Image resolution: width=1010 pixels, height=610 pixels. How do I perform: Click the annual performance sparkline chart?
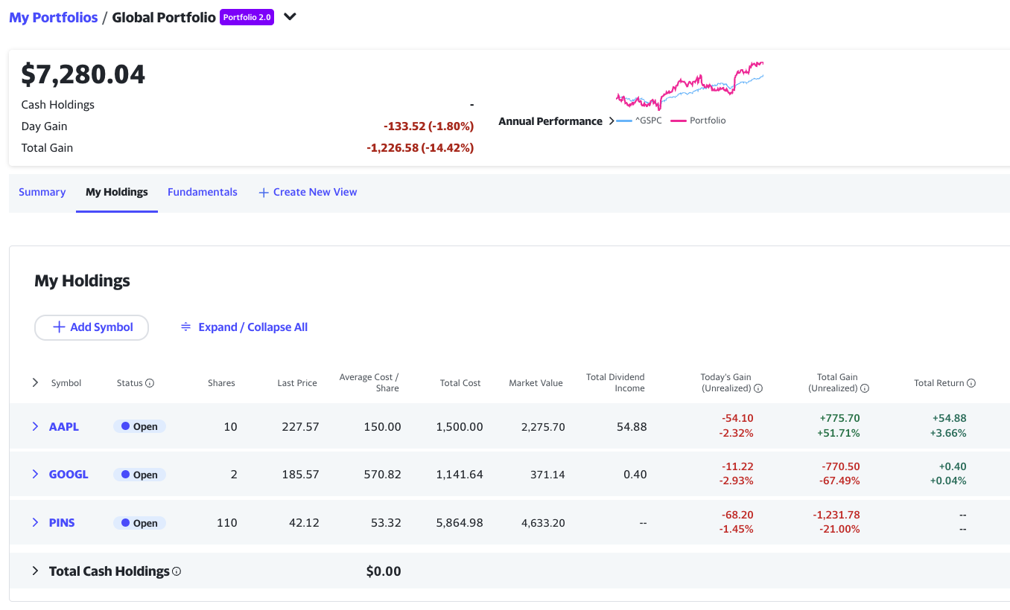[690, 85]
